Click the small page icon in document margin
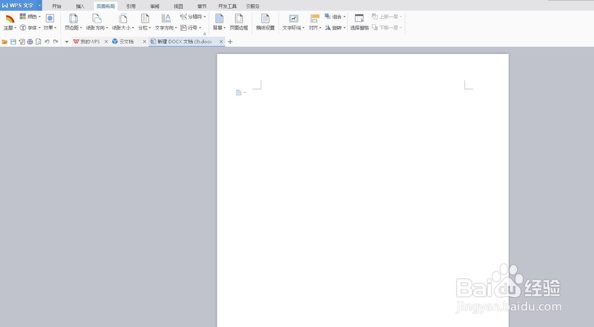 coord(239,93)
